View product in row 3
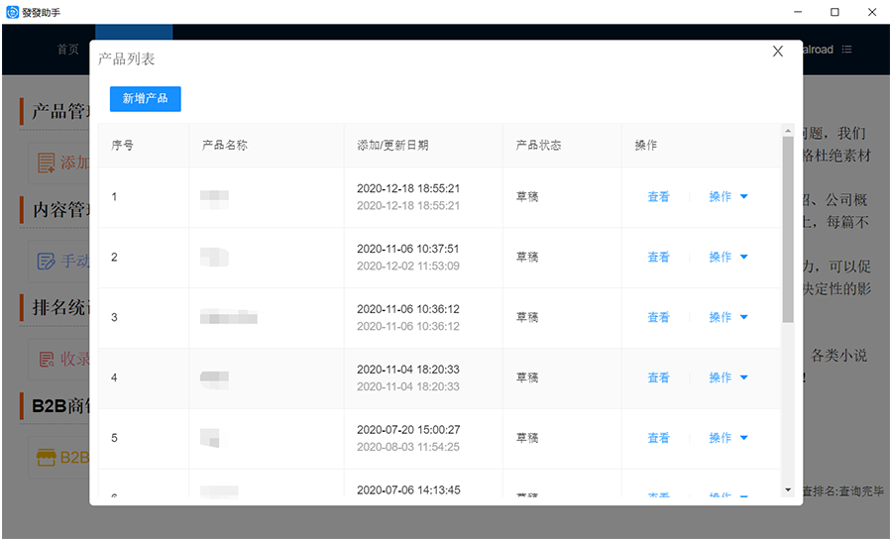This screenshot has width=892, height=541. click(x=658, y=317)
